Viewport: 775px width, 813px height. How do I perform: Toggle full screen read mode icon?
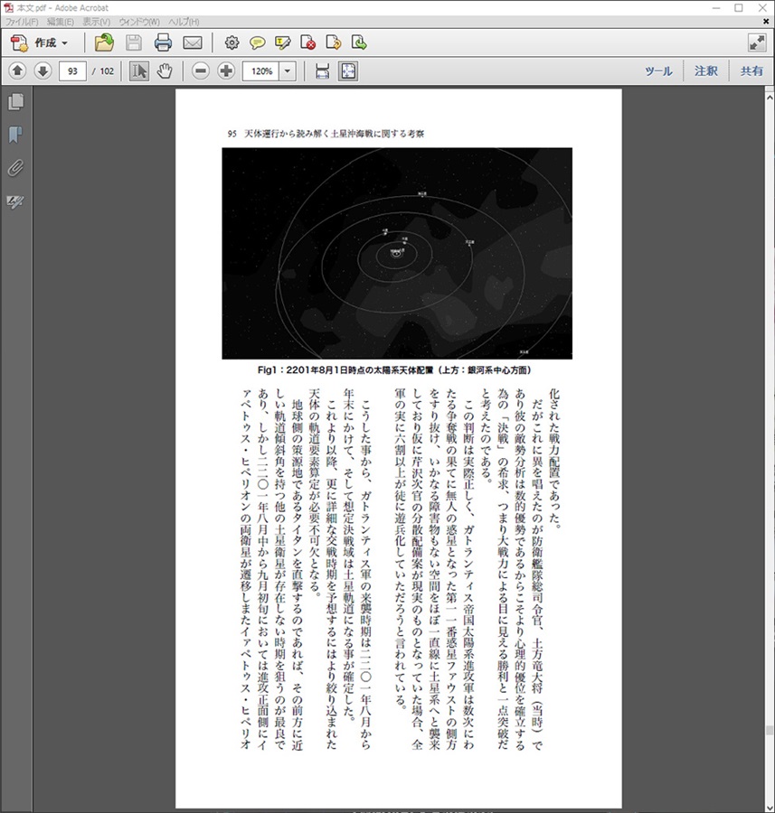[757, 42]
